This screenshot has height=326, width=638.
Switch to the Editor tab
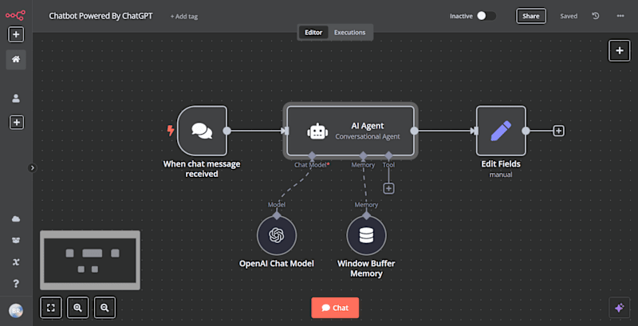click(x=313, y=33)
